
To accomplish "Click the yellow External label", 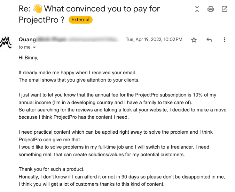I will click(x=80, y=20).
